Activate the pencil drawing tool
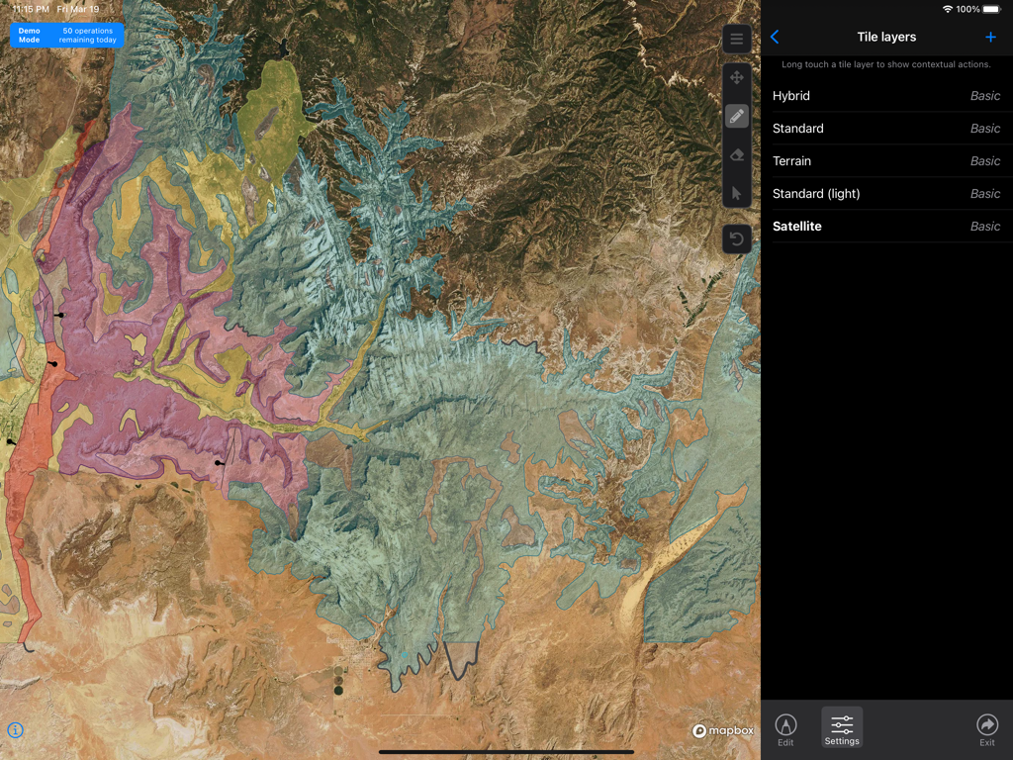 tap(735, 116)
